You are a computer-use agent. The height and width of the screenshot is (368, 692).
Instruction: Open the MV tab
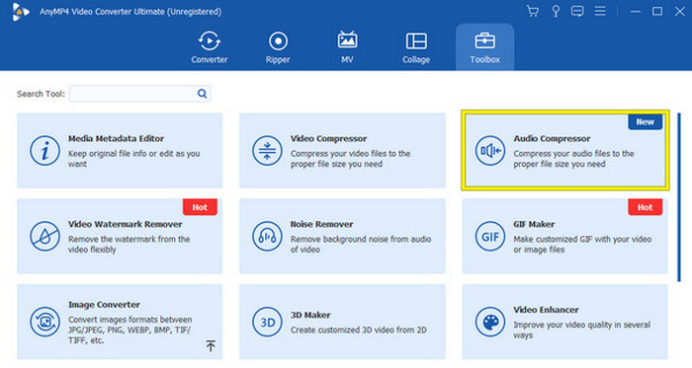tap(347, 47)
